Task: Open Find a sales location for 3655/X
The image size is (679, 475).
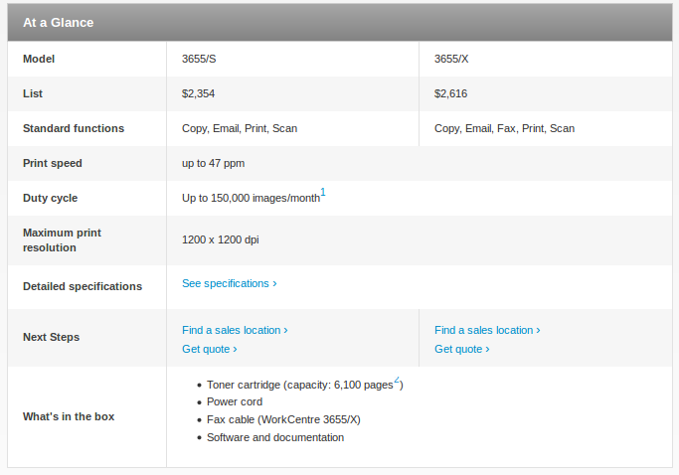Action: pos(487,330)
